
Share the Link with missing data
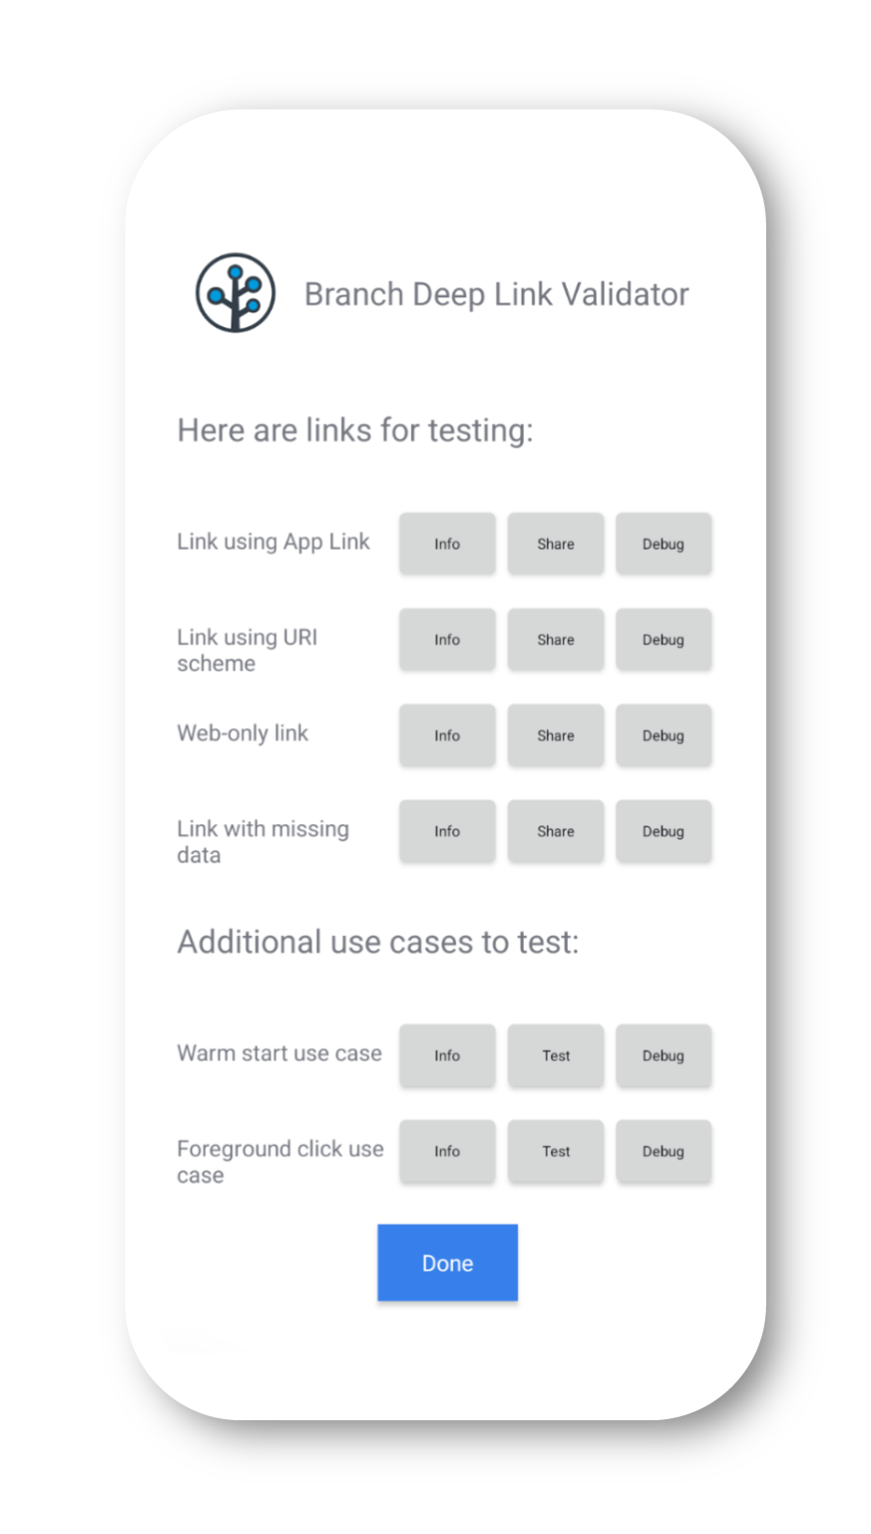pos(556,831)
